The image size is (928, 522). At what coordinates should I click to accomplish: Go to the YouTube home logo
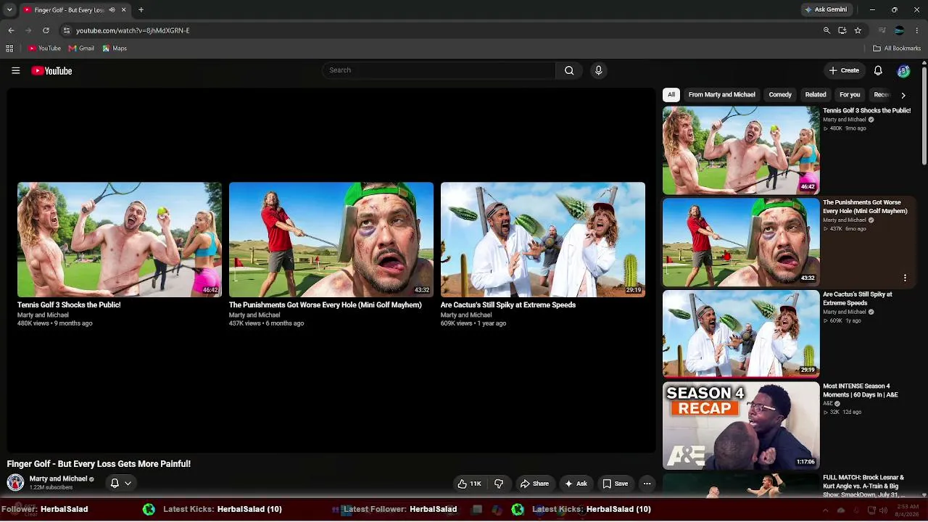(51, 70)
